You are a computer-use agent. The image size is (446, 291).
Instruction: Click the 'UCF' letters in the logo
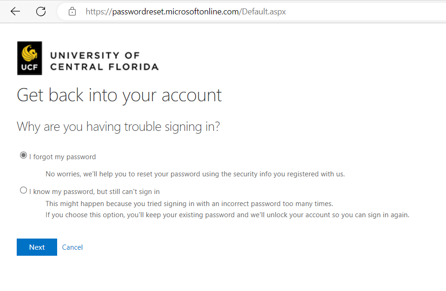click(29, 67)
